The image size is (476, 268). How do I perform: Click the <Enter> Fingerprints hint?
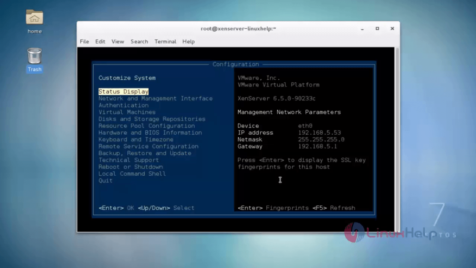(273, 208)
